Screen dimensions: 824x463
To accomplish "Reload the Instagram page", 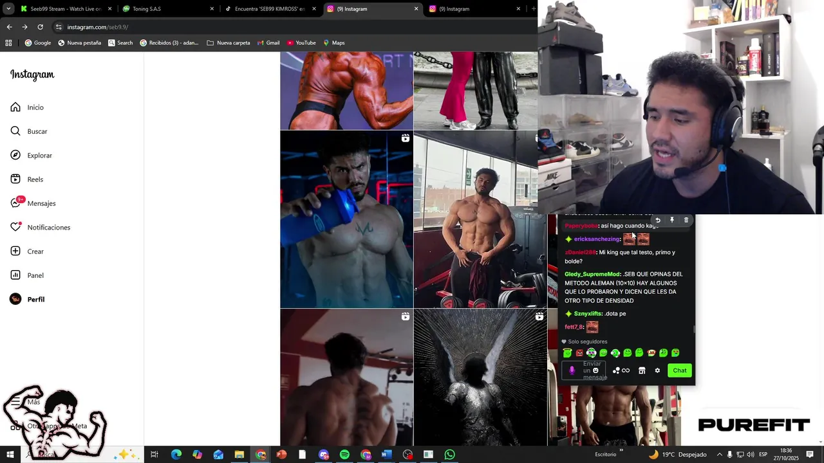I will tap(40, 27).
